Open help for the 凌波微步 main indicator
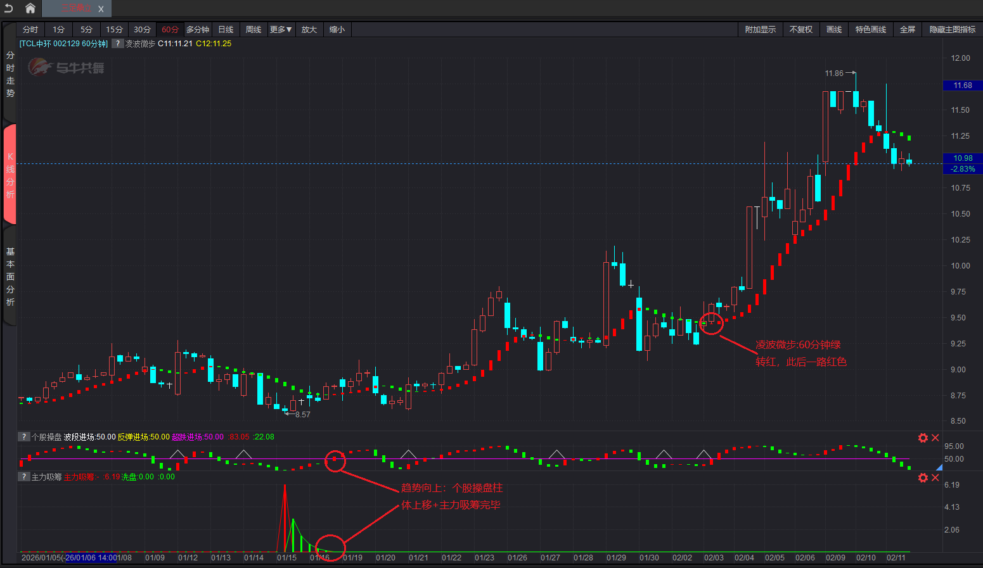This screenshot has width=983, height=568. [117, 44]
